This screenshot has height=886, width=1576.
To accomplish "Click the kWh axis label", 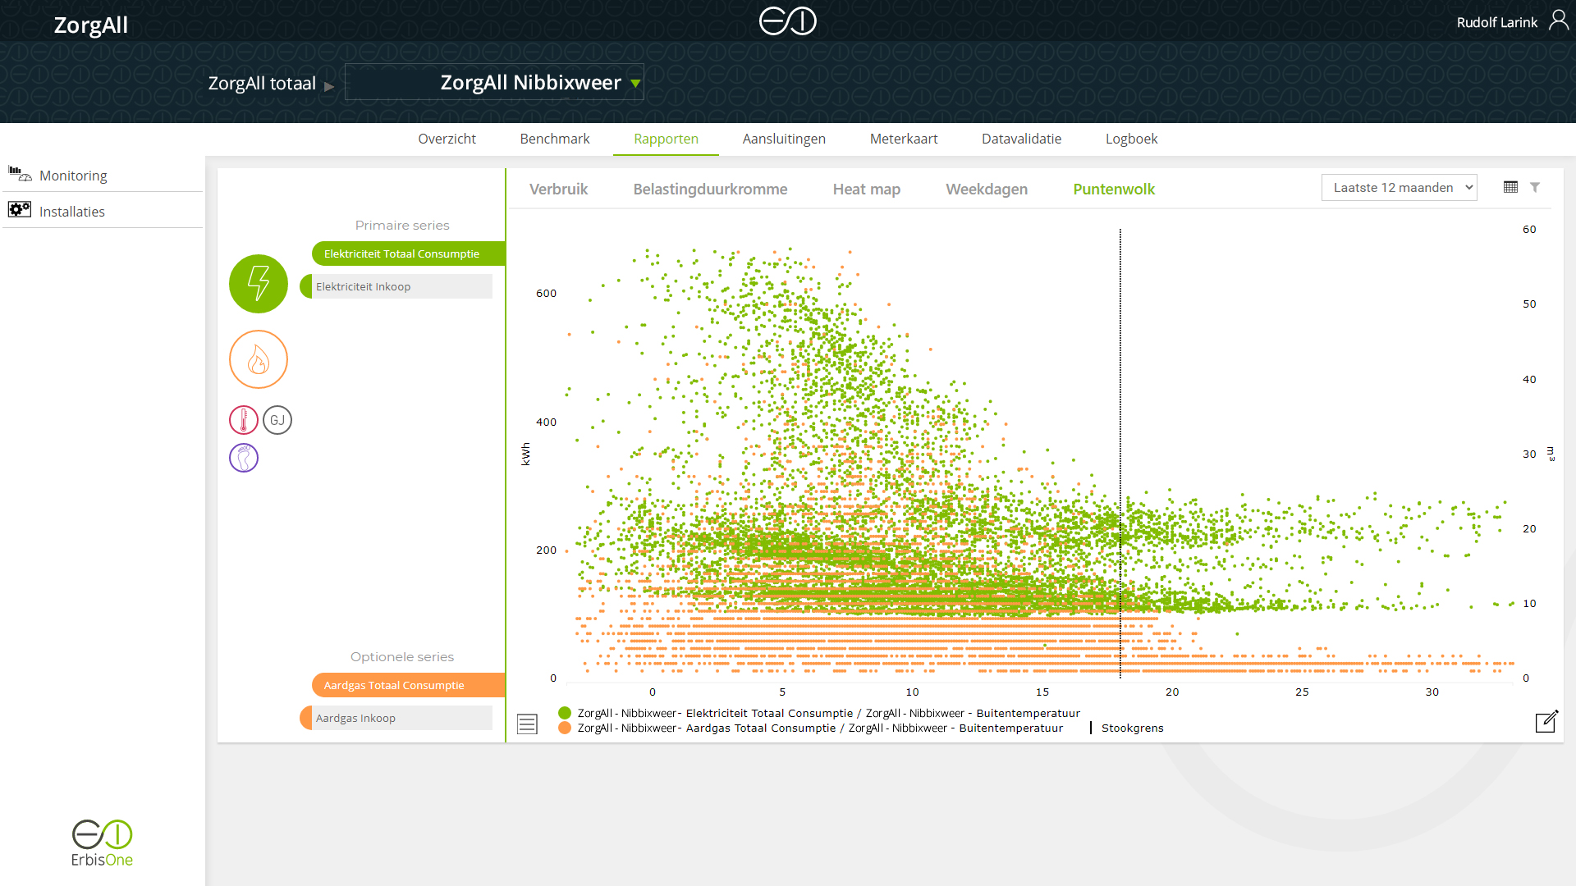I will coord(526,454).
